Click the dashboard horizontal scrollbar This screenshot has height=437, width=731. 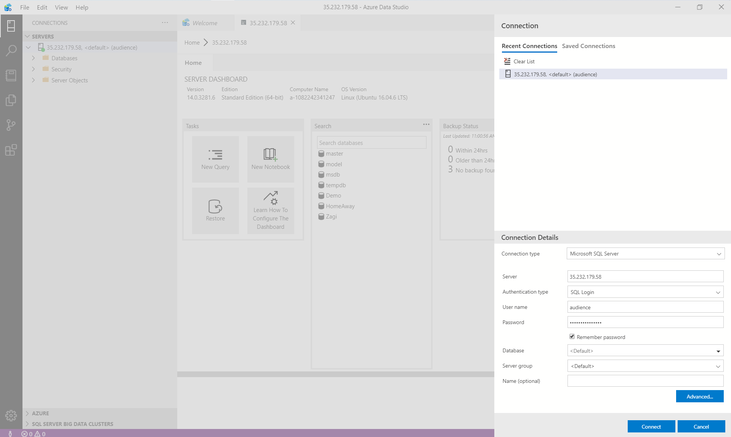pyautogui.click(x=336, y=374)
